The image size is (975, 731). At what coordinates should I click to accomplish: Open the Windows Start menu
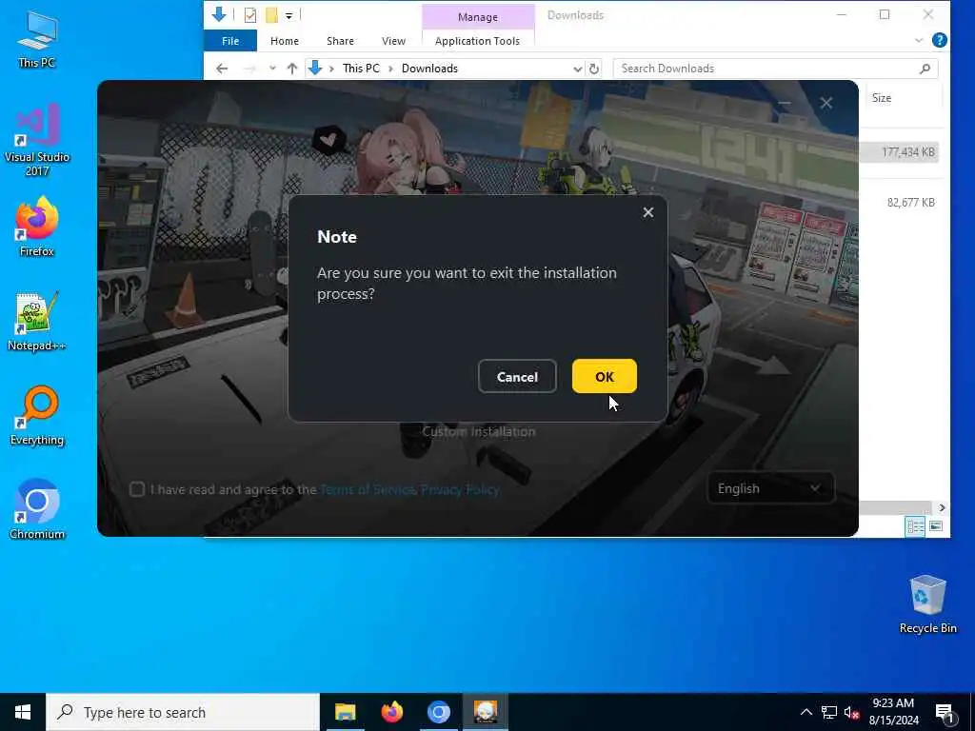[x=23, y=712]
